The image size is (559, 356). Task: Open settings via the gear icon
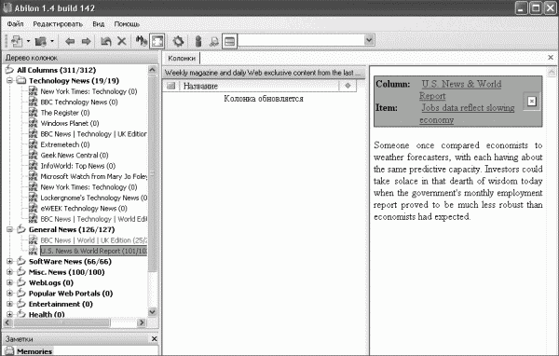tap(178, 41)
